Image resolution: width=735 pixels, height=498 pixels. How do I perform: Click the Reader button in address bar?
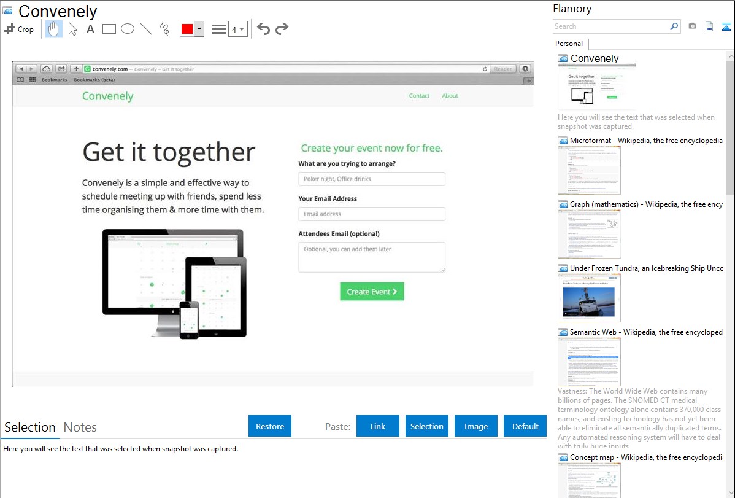point(503,69)
